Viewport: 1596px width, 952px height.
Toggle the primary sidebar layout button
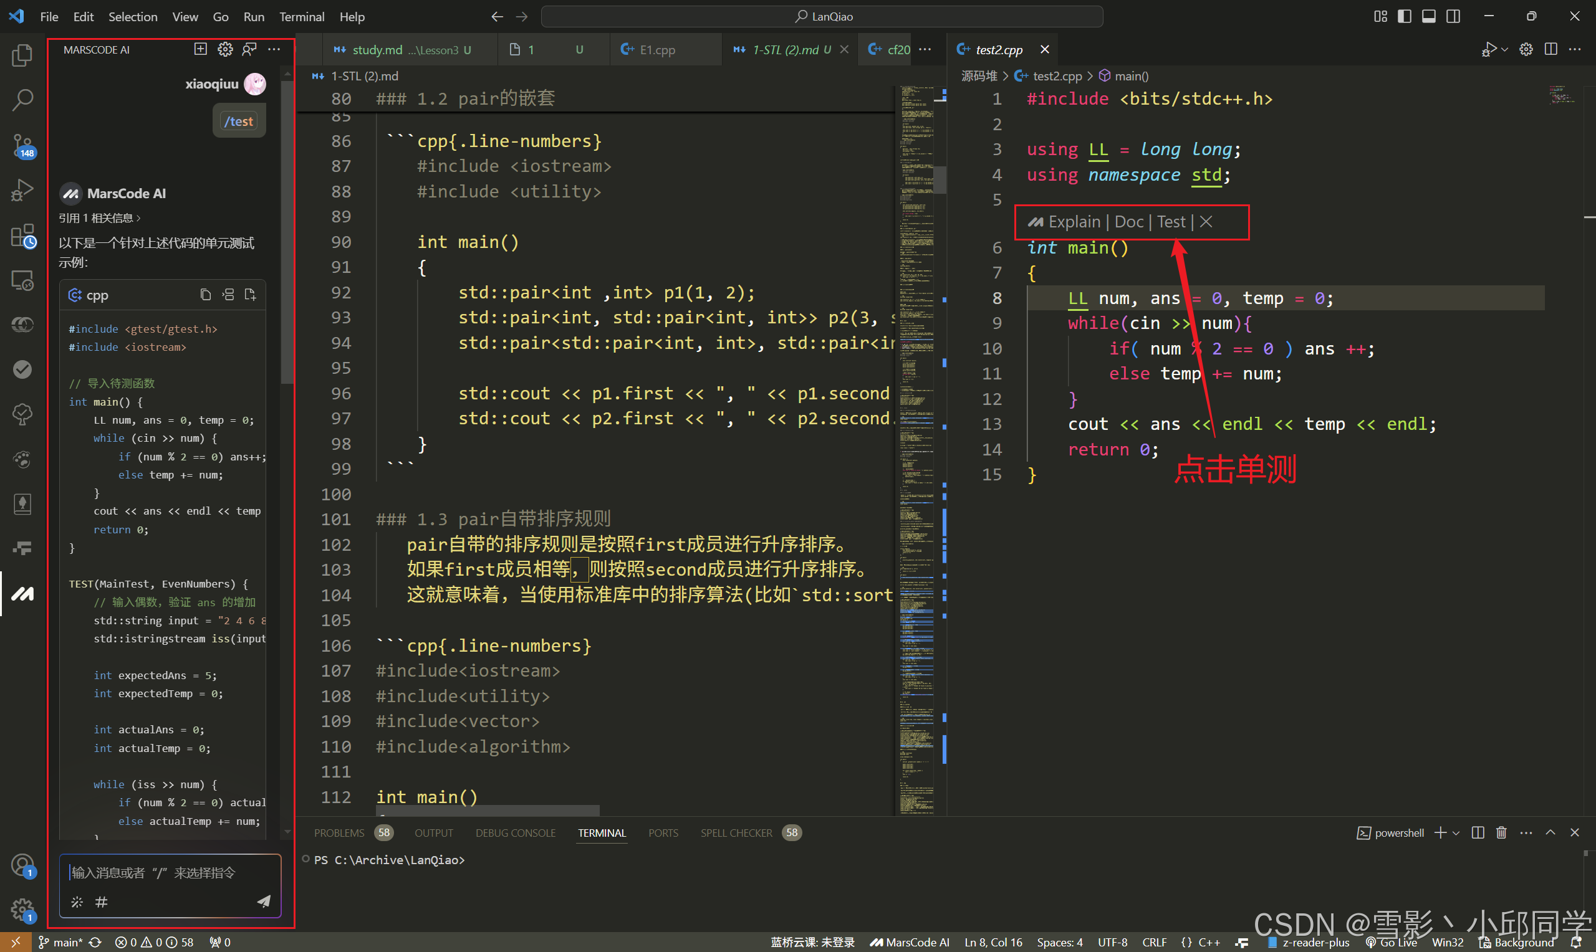[x=1404, y=17]
